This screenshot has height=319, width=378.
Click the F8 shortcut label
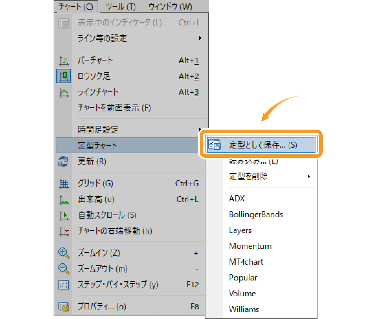(x=194, y=307)
